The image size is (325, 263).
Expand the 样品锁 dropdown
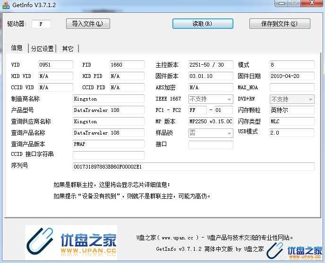pyautogui.click(x=229, y=133)
